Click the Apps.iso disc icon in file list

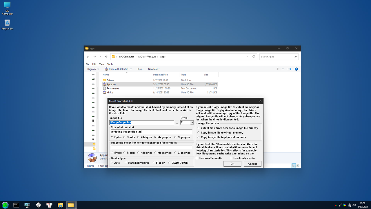tap(105, 84)
